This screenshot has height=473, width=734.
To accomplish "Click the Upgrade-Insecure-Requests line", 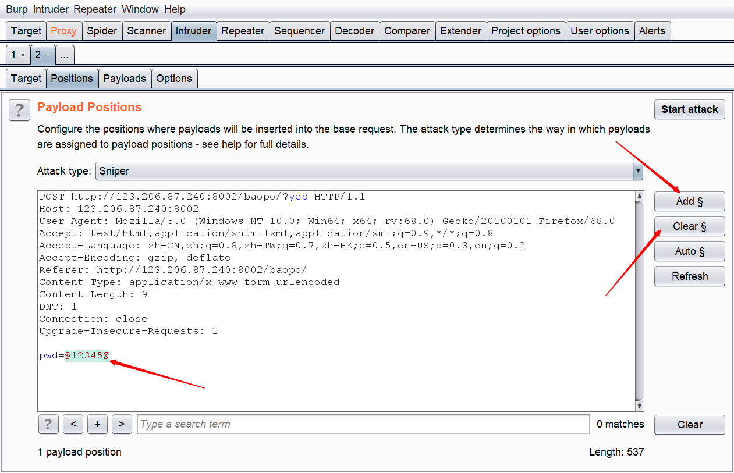I will click(x=128, y=331).
